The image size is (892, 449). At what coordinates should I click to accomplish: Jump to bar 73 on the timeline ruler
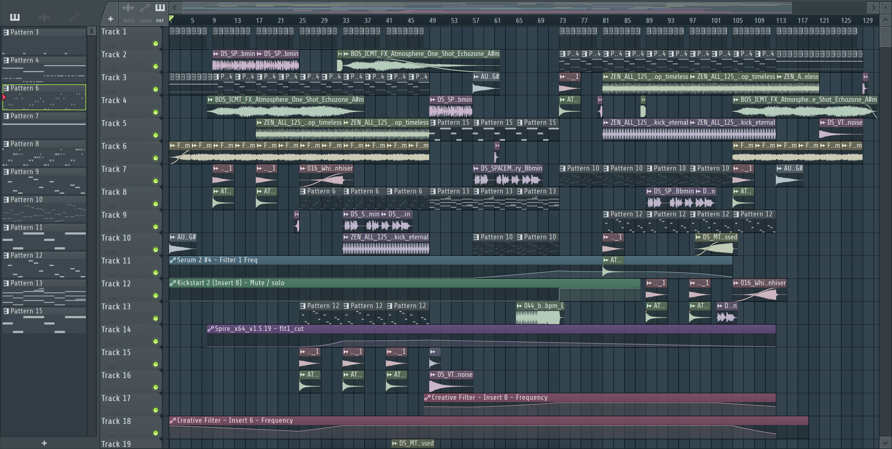point(563,20)
